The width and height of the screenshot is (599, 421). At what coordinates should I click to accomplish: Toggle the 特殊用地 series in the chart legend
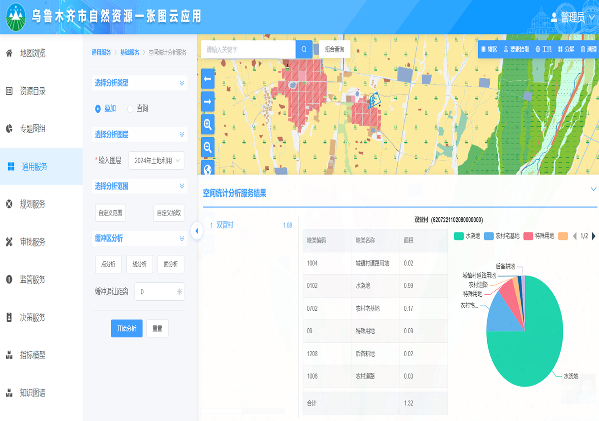pyautogui.click(x=539, y=236)
